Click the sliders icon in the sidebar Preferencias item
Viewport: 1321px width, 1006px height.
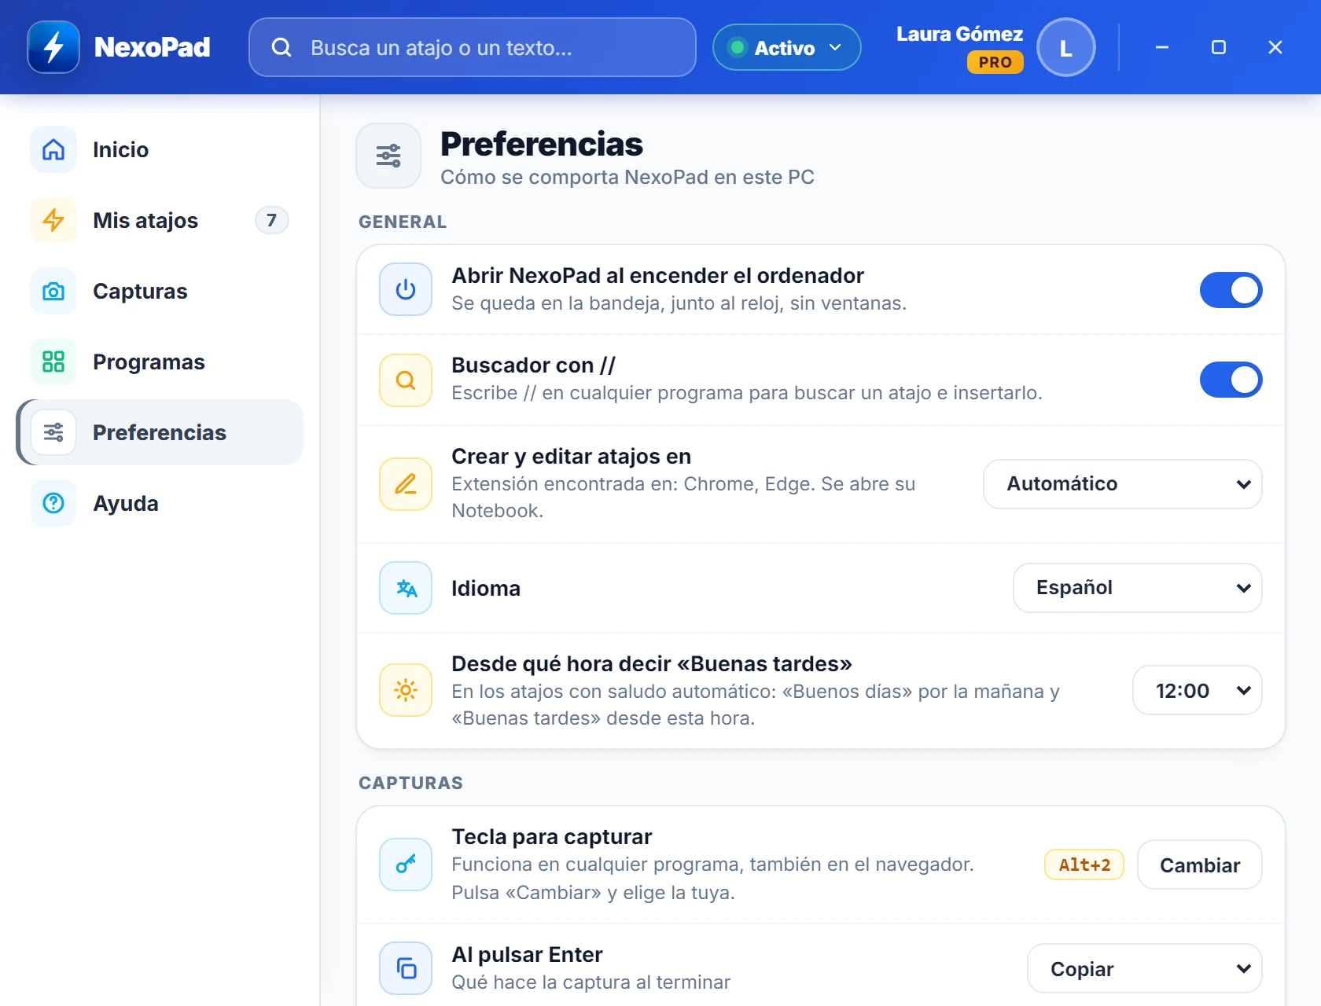[x=53, y=432]
